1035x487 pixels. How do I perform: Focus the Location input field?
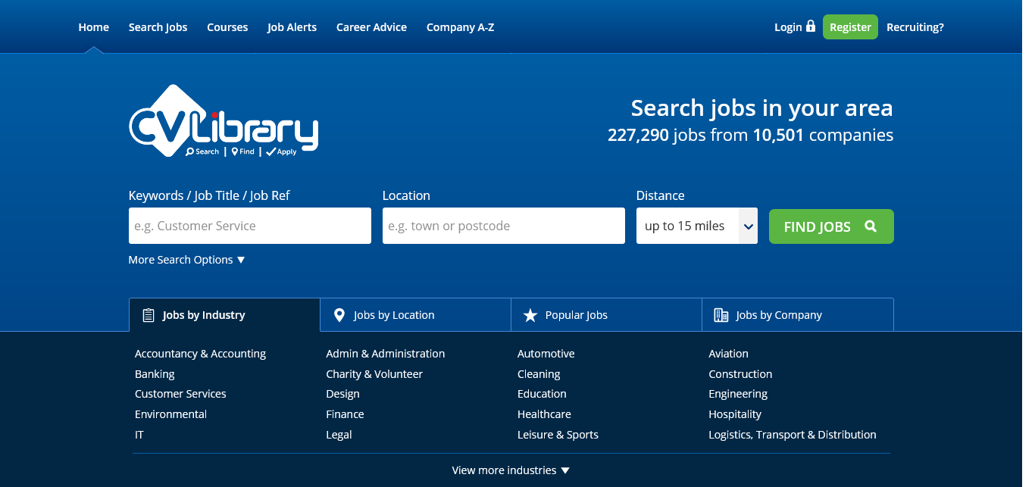[503, 226]
